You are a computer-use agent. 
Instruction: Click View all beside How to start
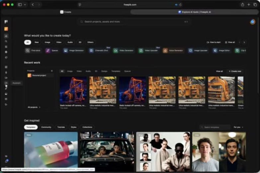tap(230, 42)
